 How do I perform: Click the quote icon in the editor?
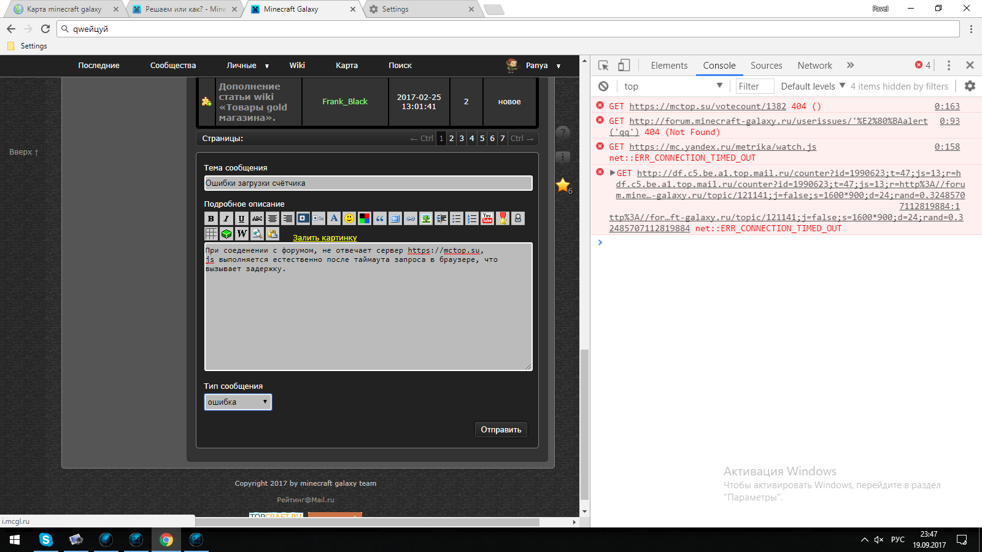click(380, 218)
